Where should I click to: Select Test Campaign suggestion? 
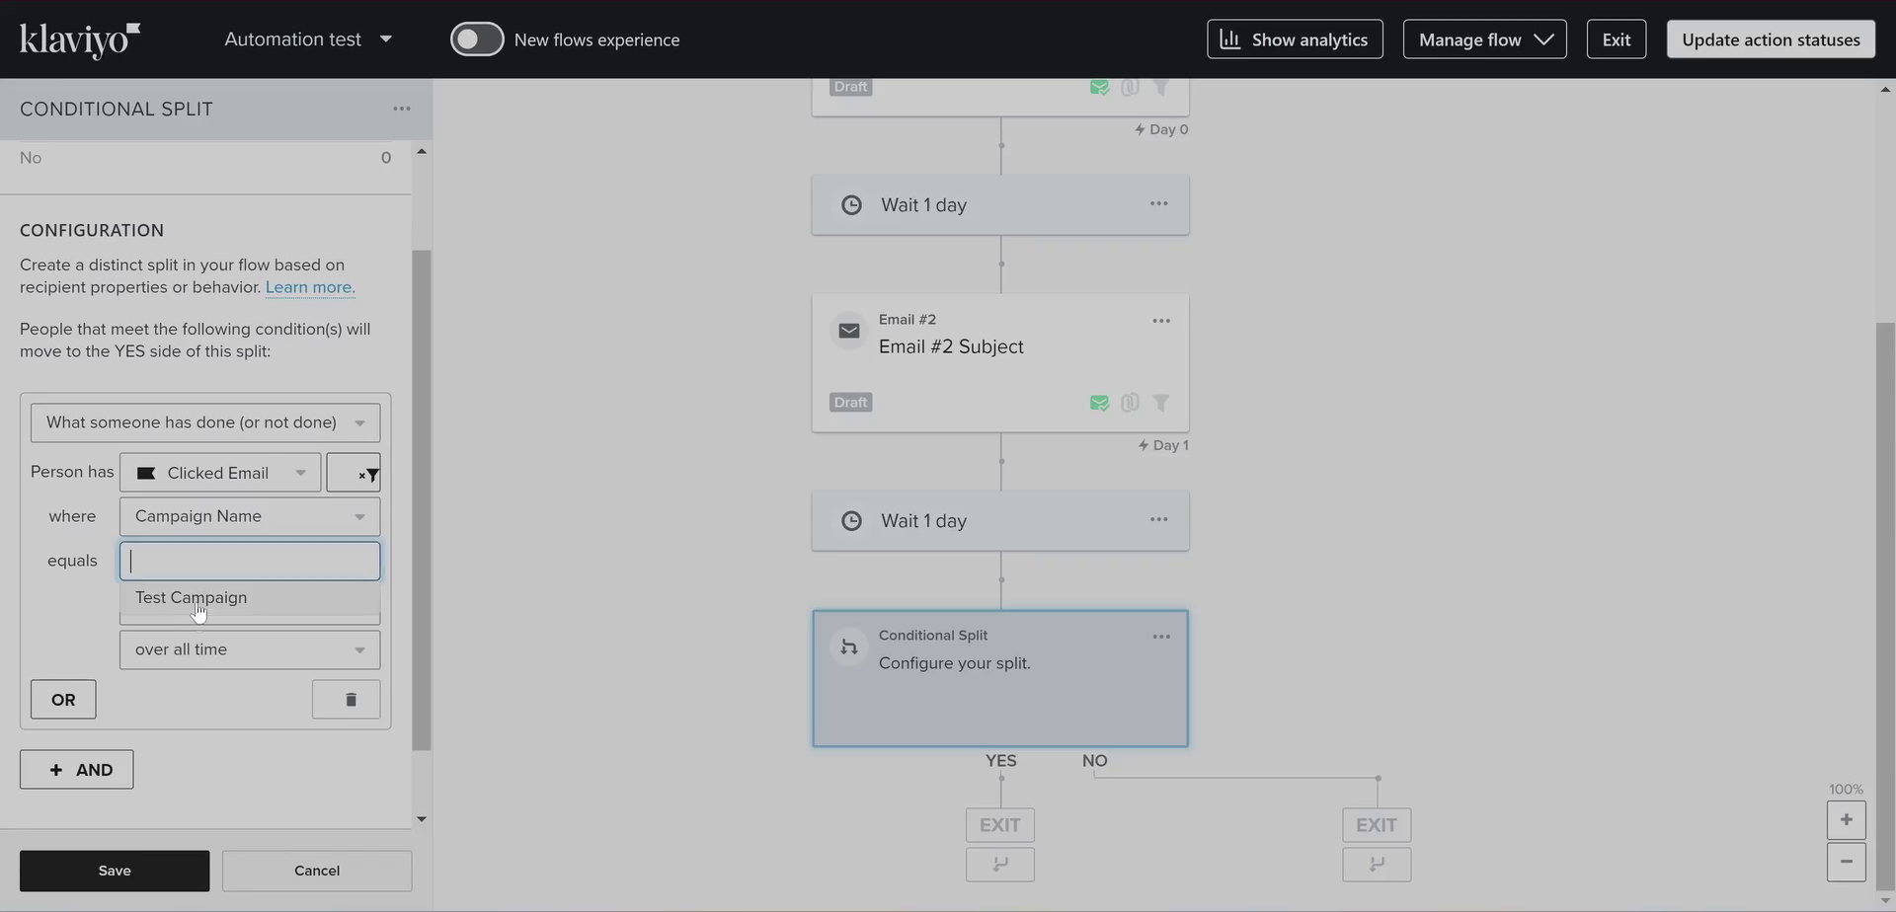click(x=250, y=597)
